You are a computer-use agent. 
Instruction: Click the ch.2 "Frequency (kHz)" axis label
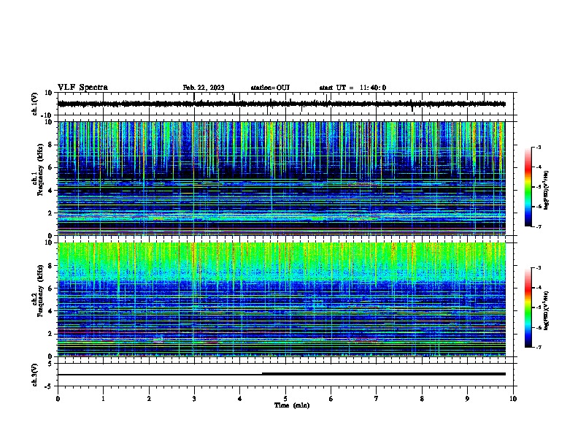(40, 291)
